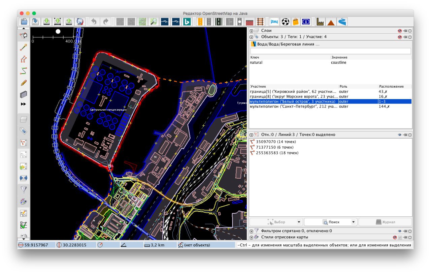431x274 pixels.
Task: Select the bed accommodation preset icon
Action: 274,22
